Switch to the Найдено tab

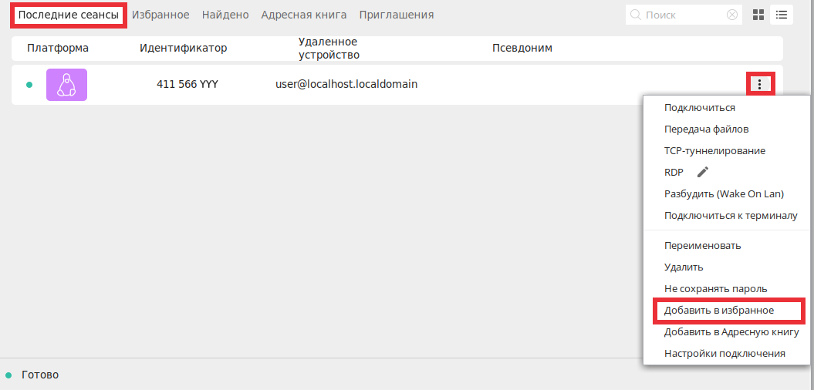225,15
